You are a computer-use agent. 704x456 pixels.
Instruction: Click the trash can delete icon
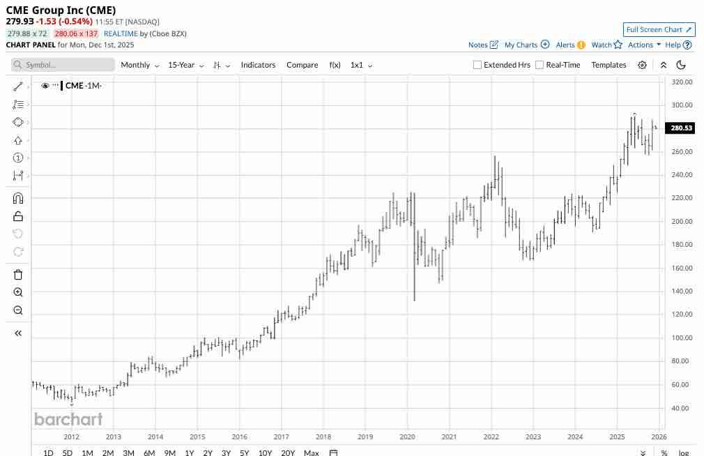tap(18, 275)
